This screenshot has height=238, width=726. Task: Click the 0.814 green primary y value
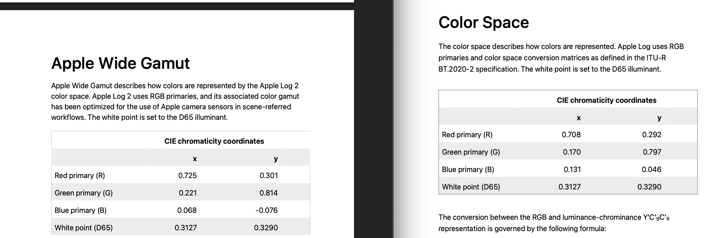pyautogui.click(x=268, y=193)
